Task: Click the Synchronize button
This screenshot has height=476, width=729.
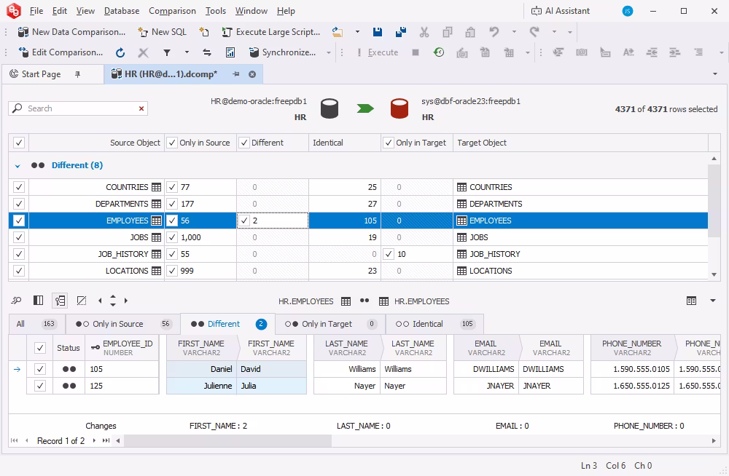Action: pos(281,52)
